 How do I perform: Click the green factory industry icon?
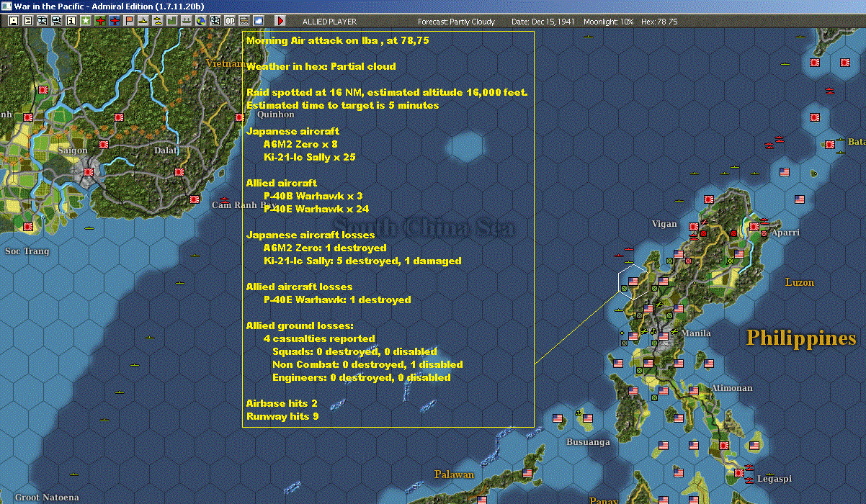pyautogui.click(x=171, y=21)
